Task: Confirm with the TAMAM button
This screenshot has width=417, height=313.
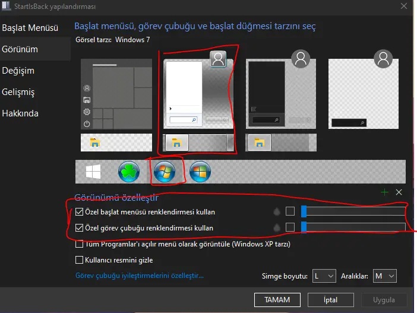Action: (x=277, y=300)
